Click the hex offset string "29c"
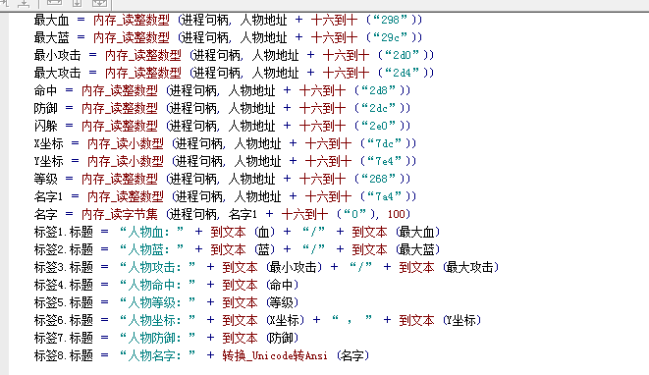The height and width of the screenshot is (375, 649). click(x=391, y=37)
